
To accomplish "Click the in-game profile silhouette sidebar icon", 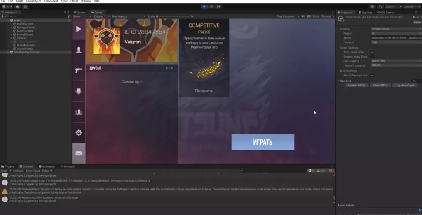I will coord(79,50).
